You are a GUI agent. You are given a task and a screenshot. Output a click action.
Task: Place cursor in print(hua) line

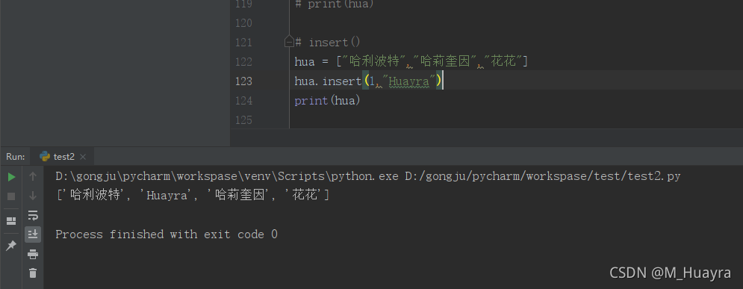coord(327,100)
